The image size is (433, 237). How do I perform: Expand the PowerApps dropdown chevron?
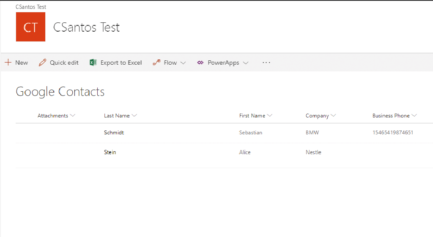(x=246, y=63)
